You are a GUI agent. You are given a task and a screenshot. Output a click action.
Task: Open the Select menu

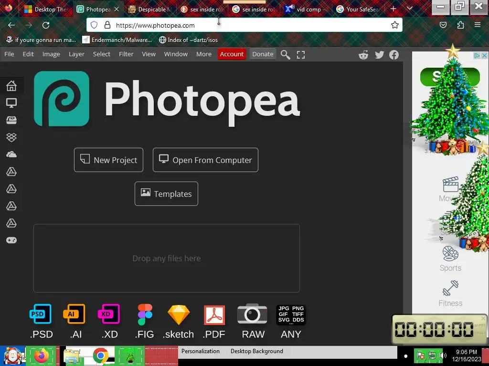coord(102,54)
